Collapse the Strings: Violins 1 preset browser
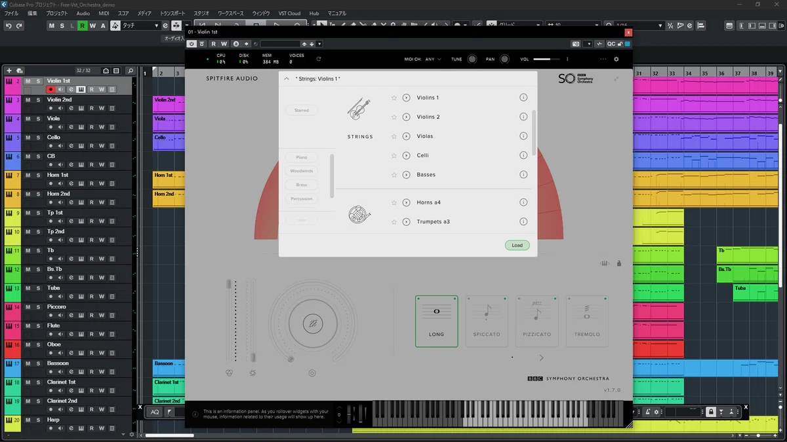This screenshot has width=787, height=442. click(287, 79)
